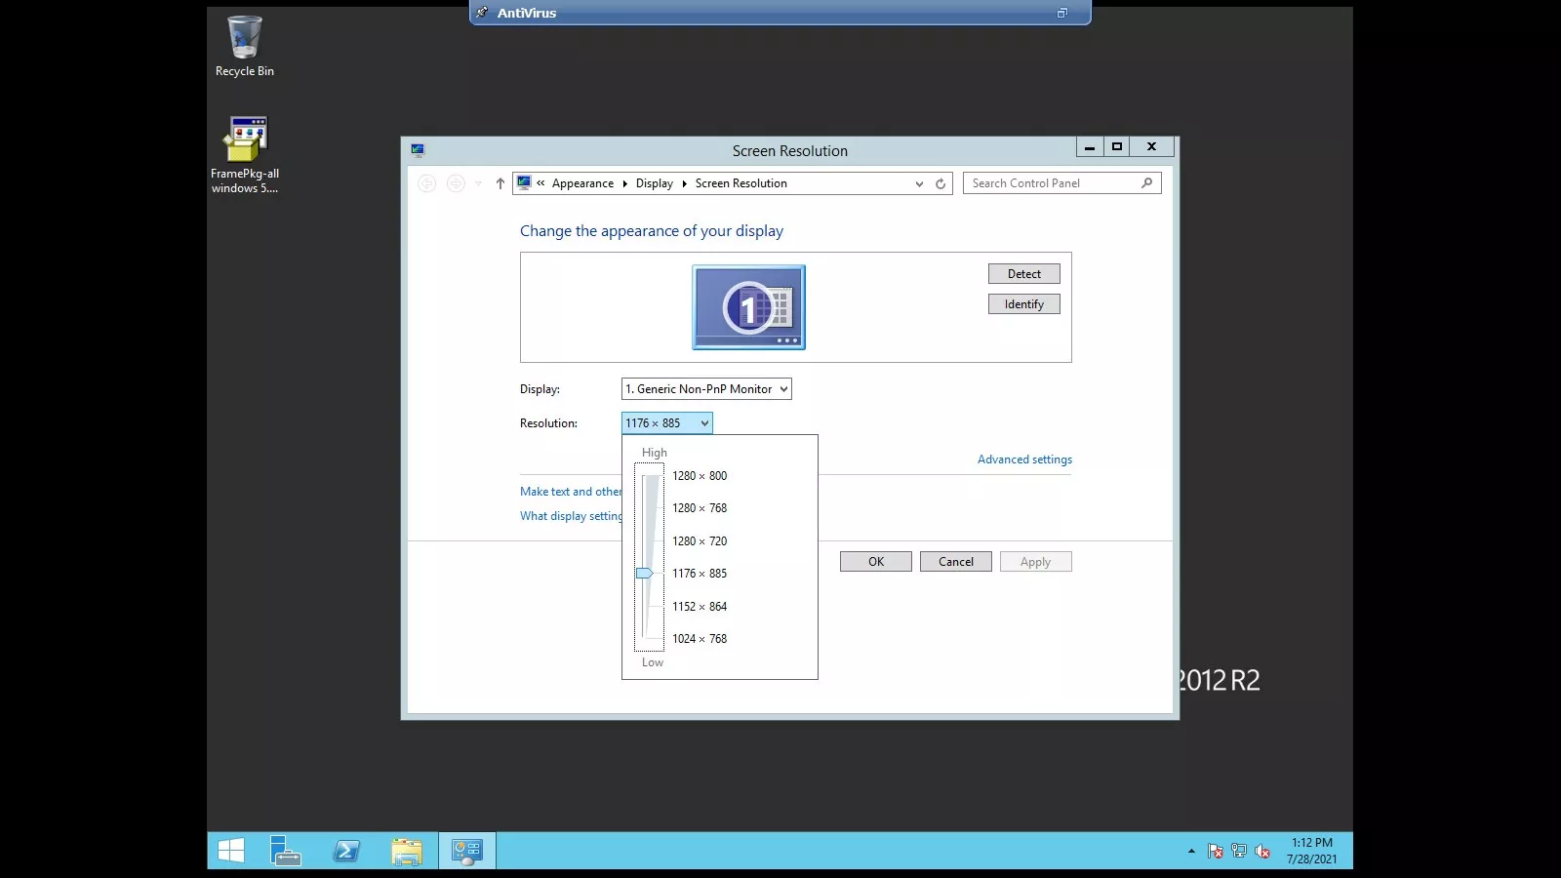1561x878 pixels.
Task: Click the resolution slider thumb
Action: [x=644, y=574]
